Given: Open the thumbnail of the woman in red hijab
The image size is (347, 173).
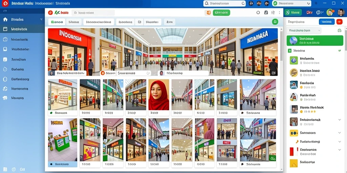Looking at the screenshot, I should point(159,95).
